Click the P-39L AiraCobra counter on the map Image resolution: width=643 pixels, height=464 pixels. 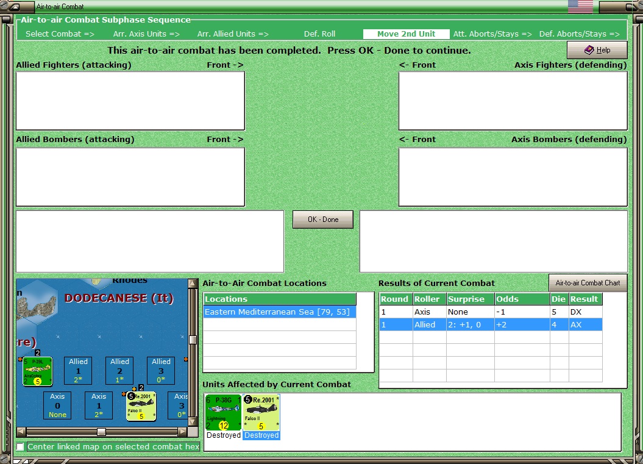click(x=37, y=371)
